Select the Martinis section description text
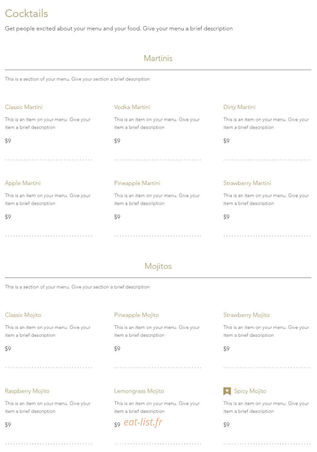 click(x=77, y=79)
